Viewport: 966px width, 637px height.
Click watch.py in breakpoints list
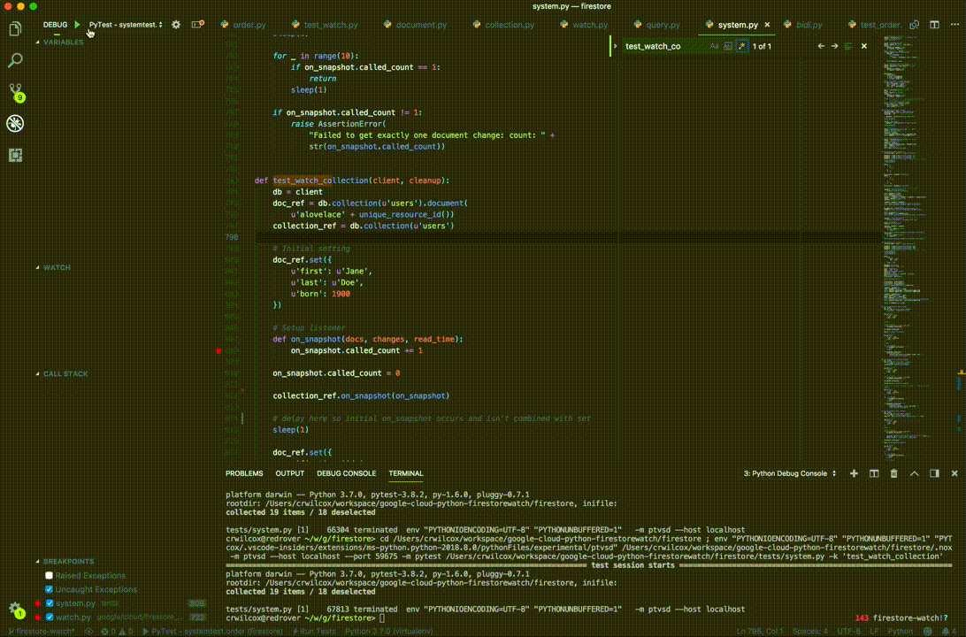pyautogui.click(x=73, y=617)
